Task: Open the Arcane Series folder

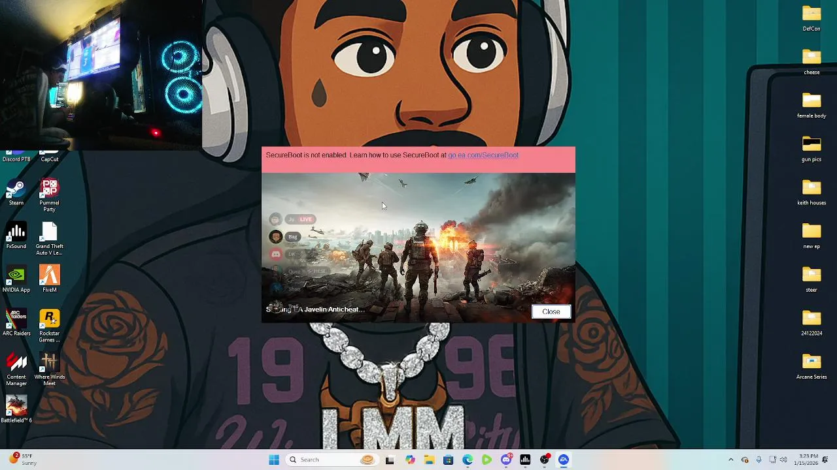Action: pyautogui.click(x=811, y=367)
